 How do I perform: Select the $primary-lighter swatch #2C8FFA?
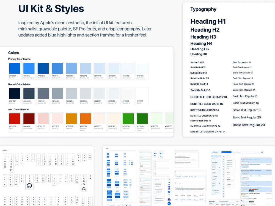[x=29, y=68]
